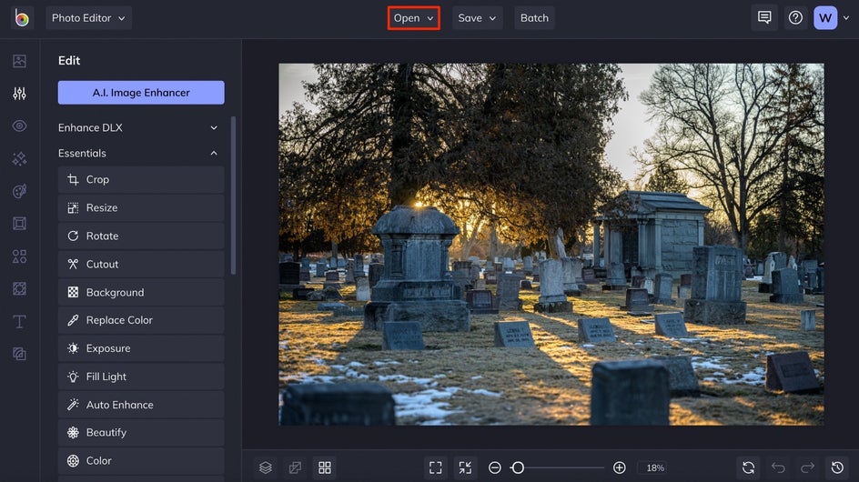Open the Artsy palette icon in sidebar
Screen dimensions: 859x482
click(x=19, y=191)
